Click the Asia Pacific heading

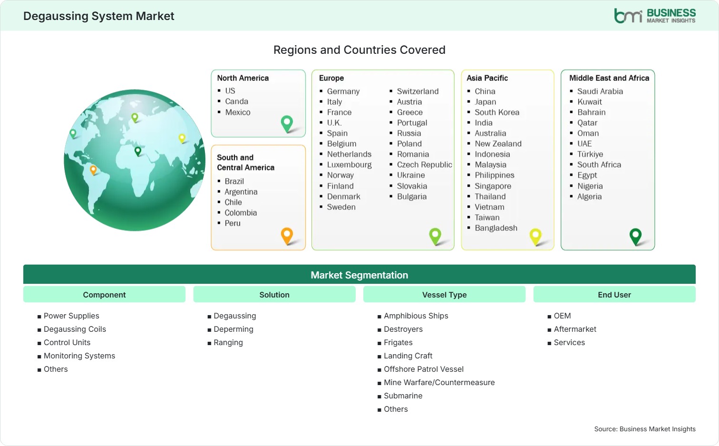pyautogui.click(x=487, y=78)
